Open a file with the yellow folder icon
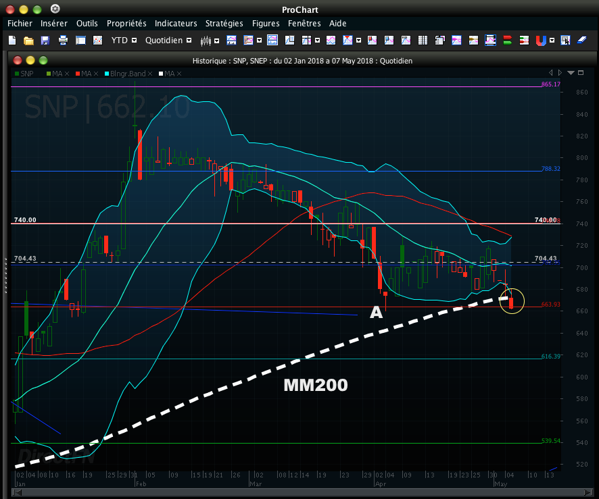599x499 pixels. [x=28, y=41]
